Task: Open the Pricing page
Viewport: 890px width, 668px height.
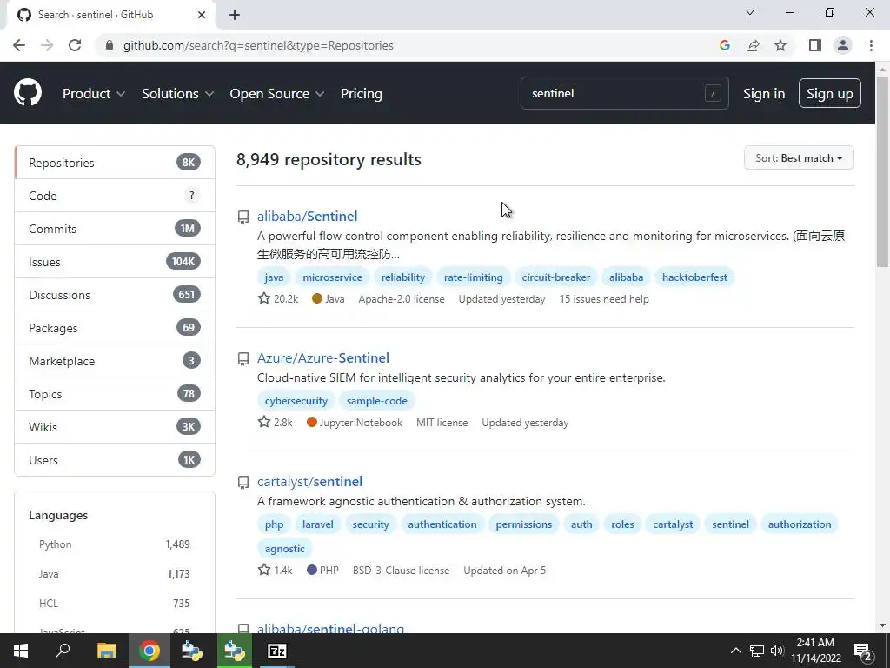Action: [x=361, y=94]
